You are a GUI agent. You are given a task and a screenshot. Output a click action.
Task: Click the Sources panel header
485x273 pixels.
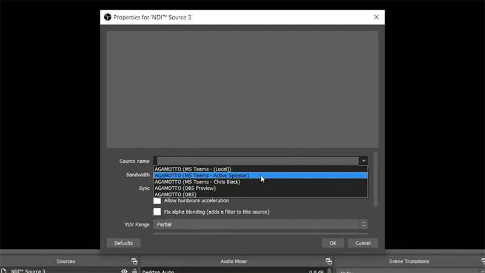65,261
